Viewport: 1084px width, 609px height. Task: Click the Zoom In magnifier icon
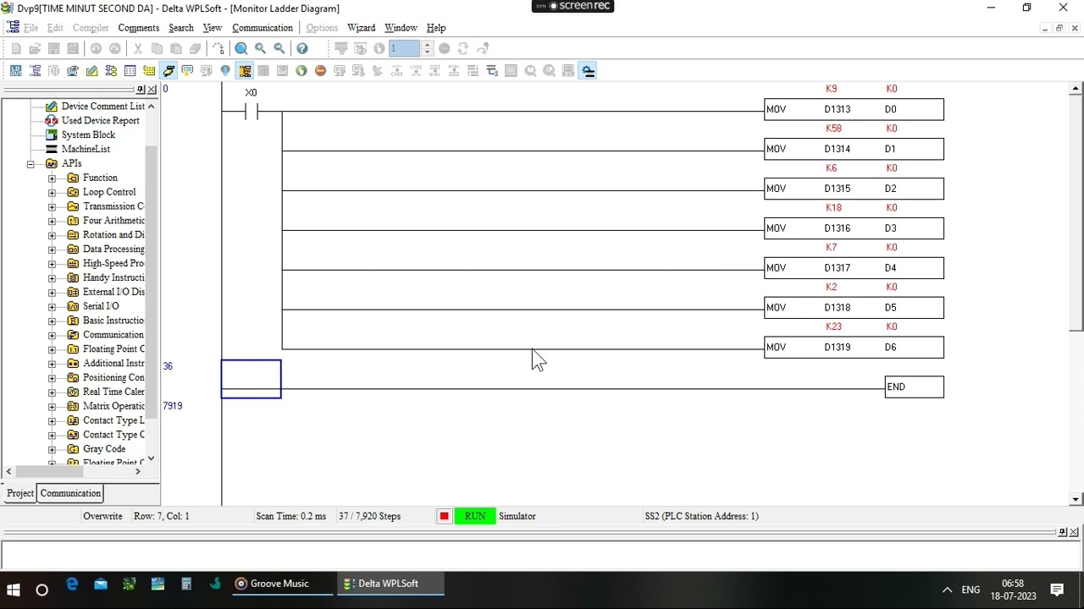260,48
